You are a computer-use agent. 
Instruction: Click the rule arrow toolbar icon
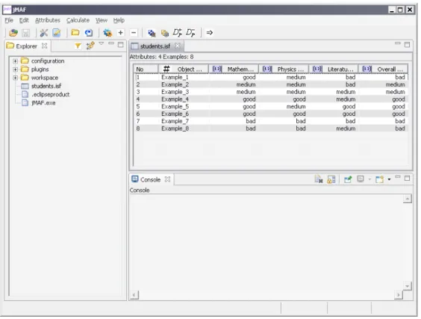(x=210, y=33)
